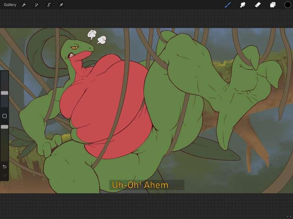The width and height of the screenshot is (293, 219).
Task: Tap the square modify button in sidebar
Action: [x=4, y=116]
